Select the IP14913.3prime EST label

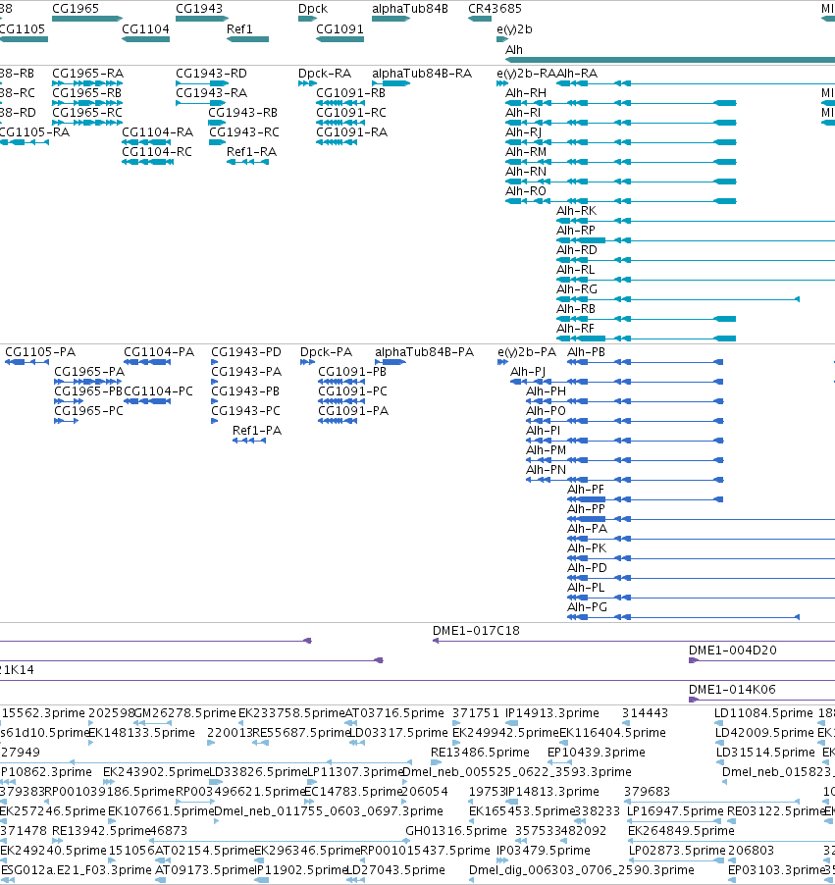[552, 713]
